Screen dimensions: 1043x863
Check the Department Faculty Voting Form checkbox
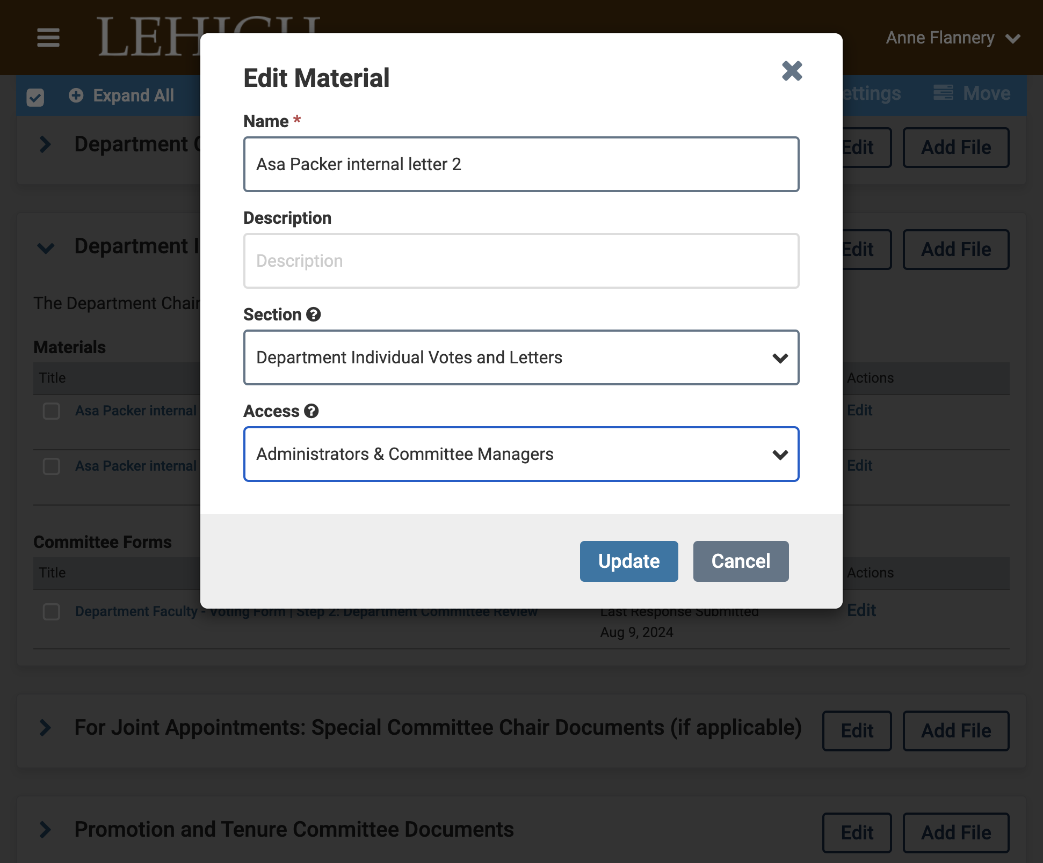(52, 612)
